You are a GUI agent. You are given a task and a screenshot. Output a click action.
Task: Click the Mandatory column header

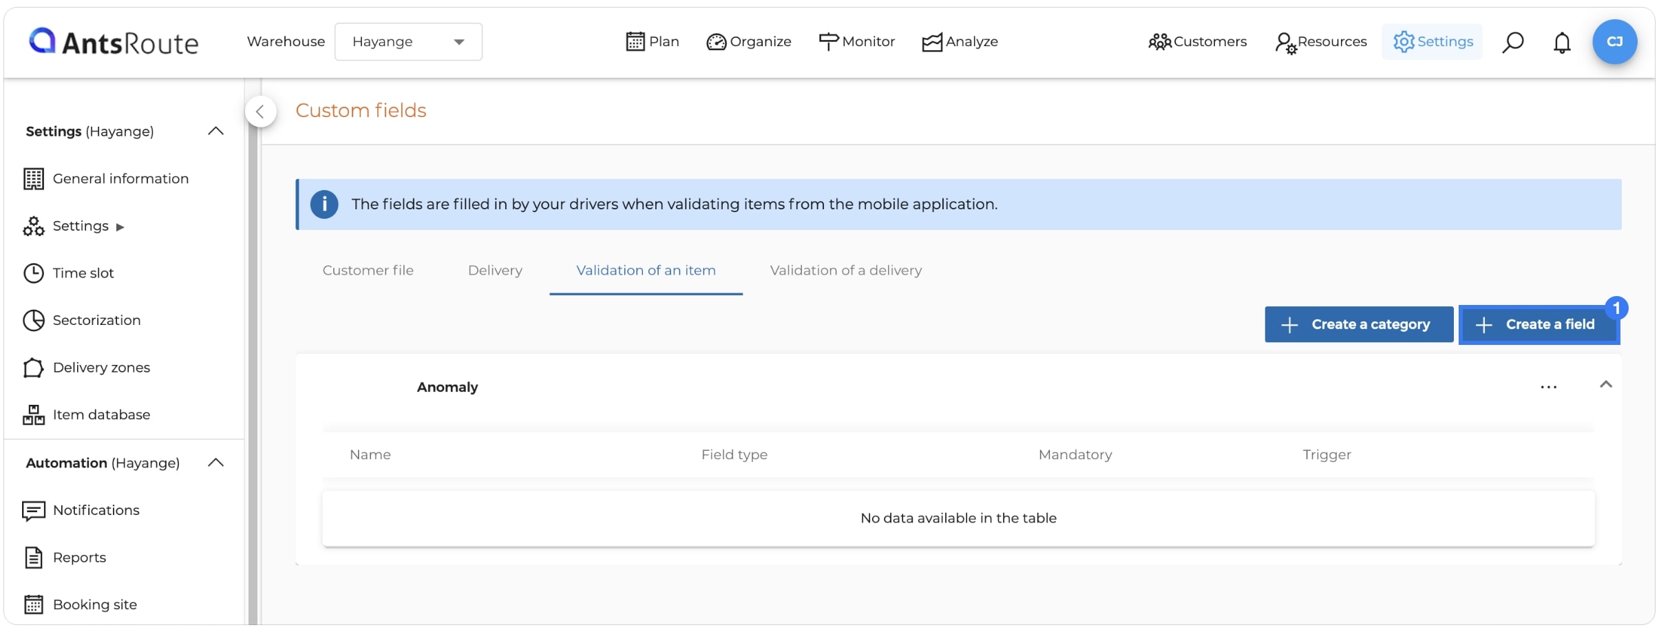pos(1075,455)
